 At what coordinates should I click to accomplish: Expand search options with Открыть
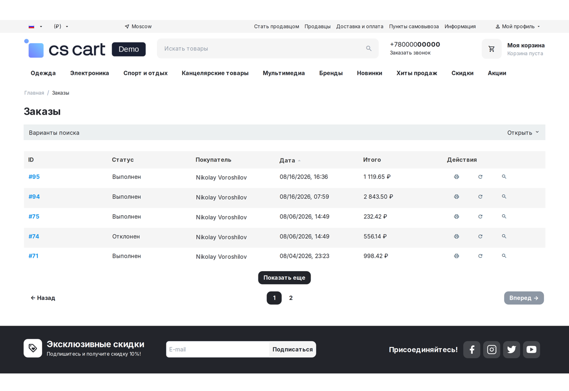[x=523, y=133]
